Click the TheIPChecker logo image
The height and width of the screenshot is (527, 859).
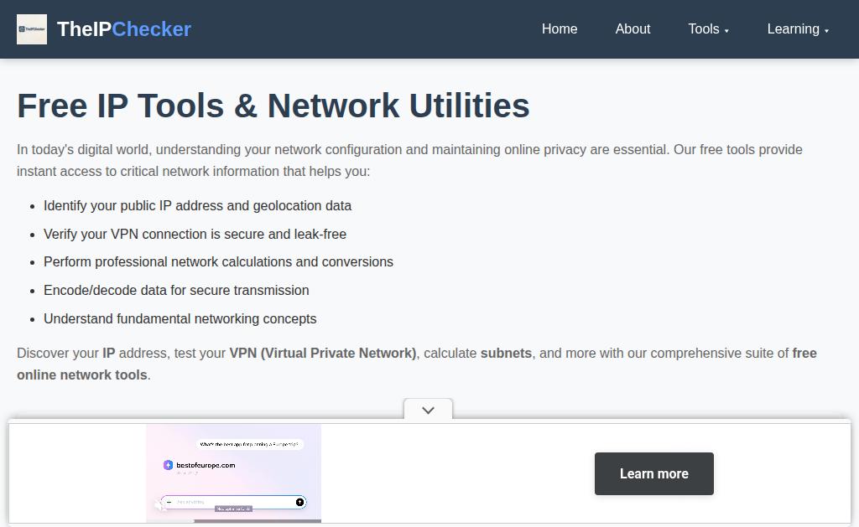click(32, 29)
